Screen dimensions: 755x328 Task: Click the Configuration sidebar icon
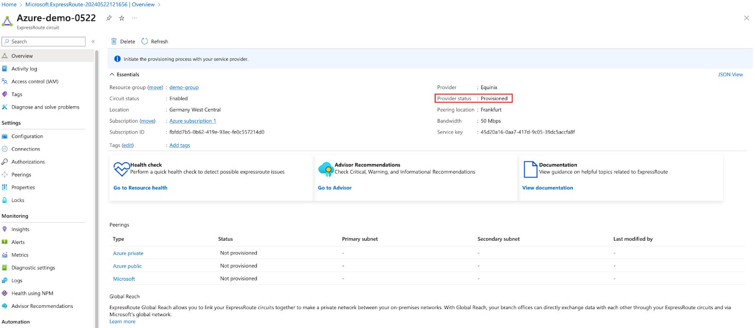tap(5, 136)
